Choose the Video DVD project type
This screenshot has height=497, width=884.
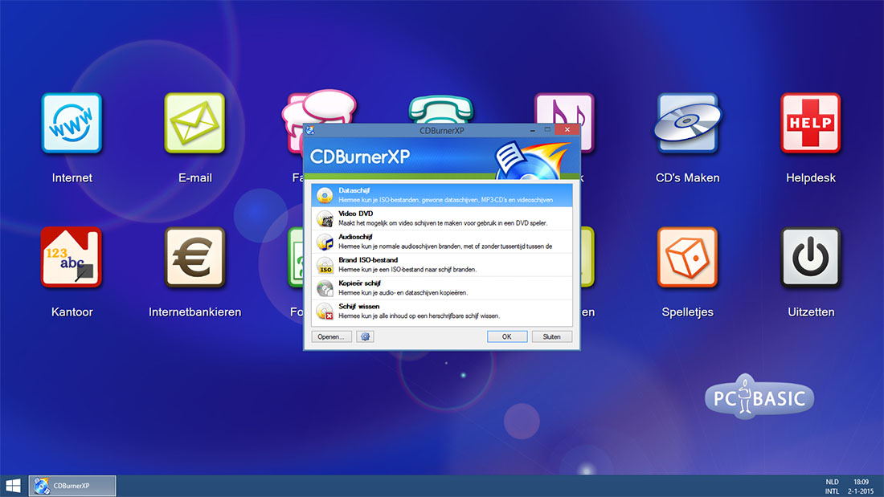pos(442,218)
